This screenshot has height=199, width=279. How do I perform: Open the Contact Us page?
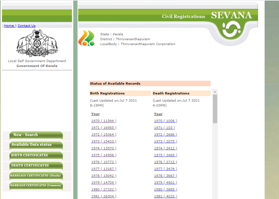[x=26, y=25]
